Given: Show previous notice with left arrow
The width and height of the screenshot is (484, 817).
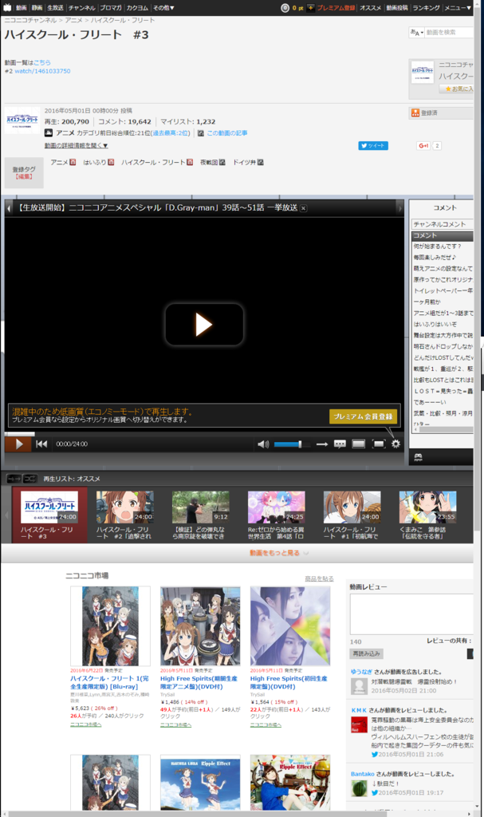Looking at the screenshot, I should [9, 208].
